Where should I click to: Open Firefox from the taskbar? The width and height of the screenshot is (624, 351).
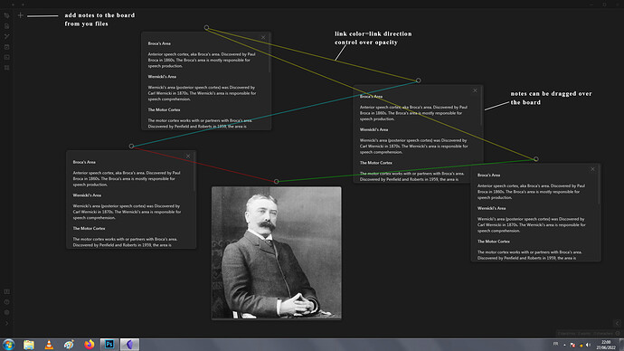click(x=90, y=345)
